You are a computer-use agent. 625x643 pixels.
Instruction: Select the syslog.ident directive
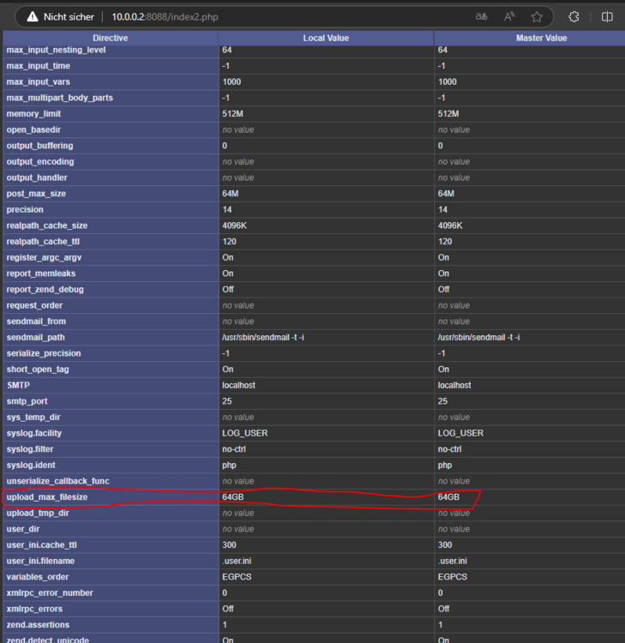click(31, 466)
